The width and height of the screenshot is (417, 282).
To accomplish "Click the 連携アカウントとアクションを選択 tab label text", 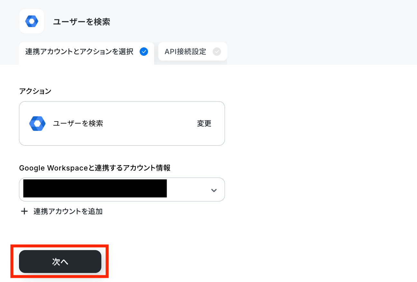I will click(79, 52).
